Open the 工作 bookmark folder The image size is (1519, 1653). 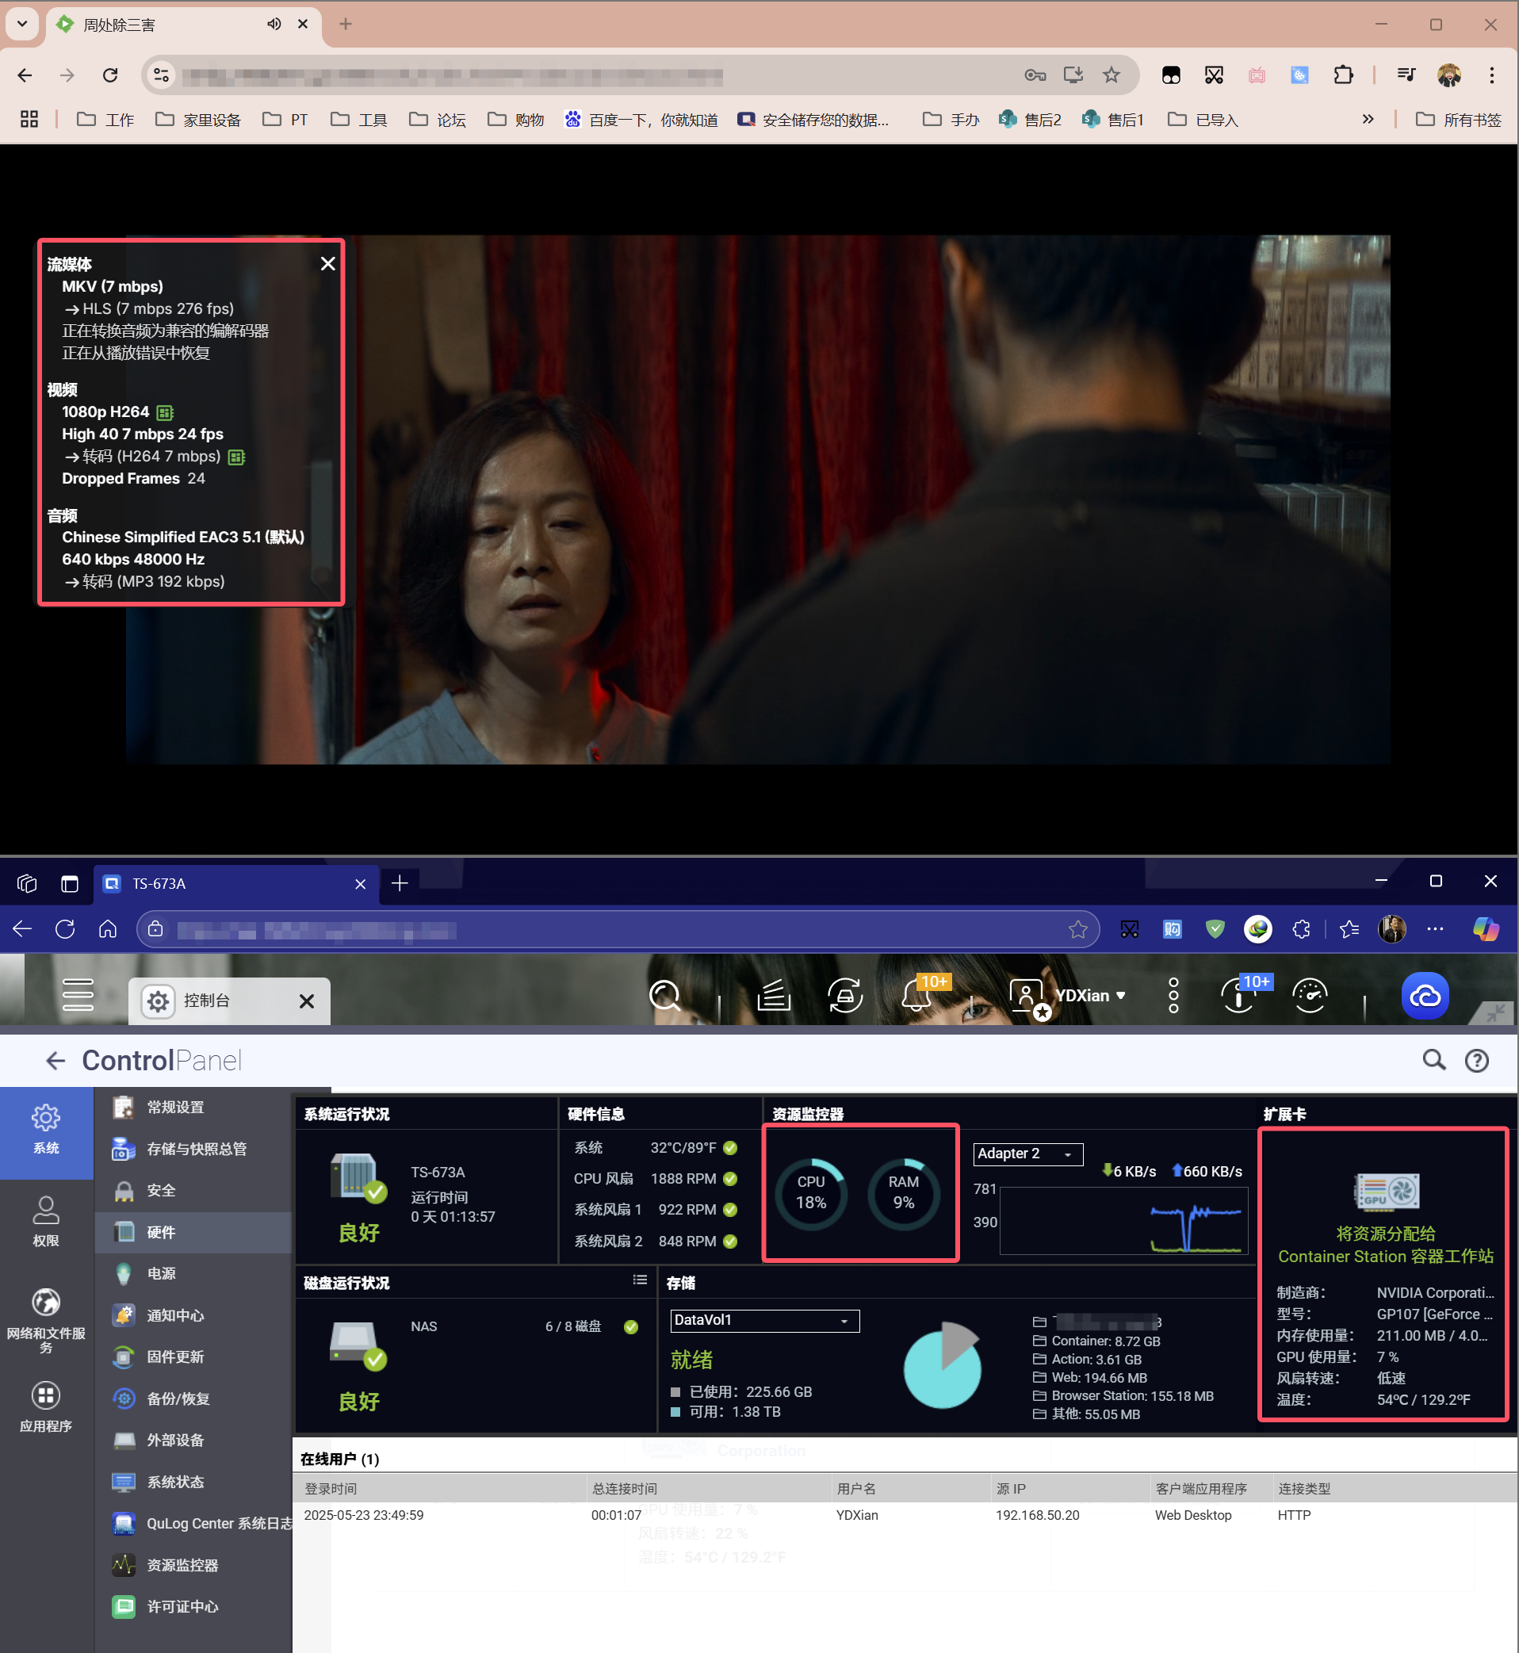coord(105,120)
